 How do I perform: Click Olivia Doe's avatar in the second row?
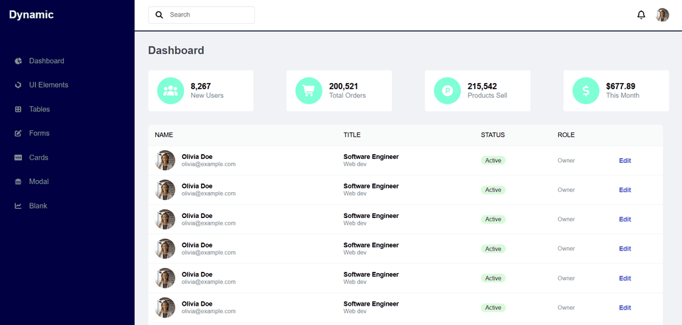click(x=165, y=190)
